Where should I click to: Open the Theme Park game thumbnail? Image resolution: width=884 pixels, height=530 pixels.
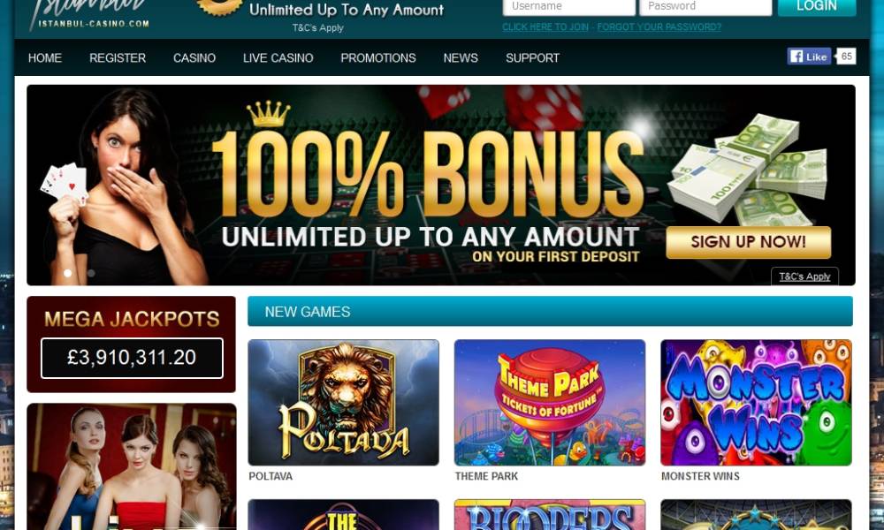point(550,402)
